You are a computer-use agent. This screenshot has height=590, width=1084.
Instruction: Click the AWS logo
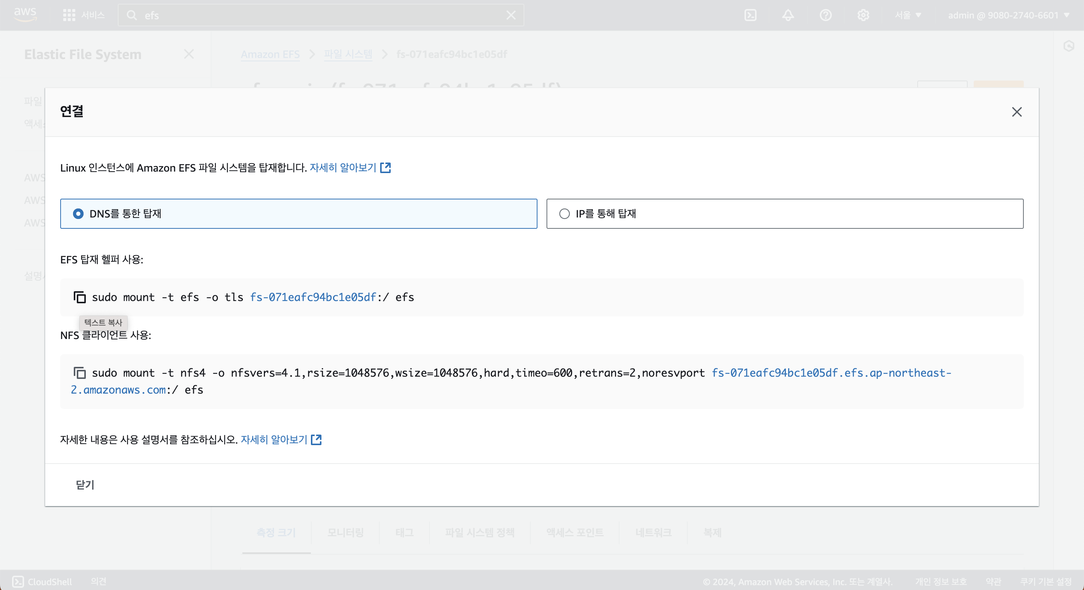coord(25,15)
